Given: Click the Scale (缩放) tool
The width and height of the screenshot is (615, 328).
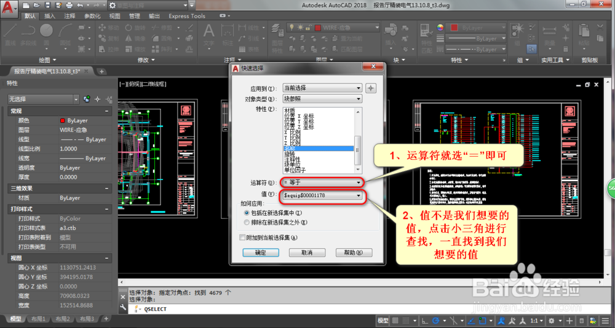Looking at the screenshot, I should pos(135,49).
